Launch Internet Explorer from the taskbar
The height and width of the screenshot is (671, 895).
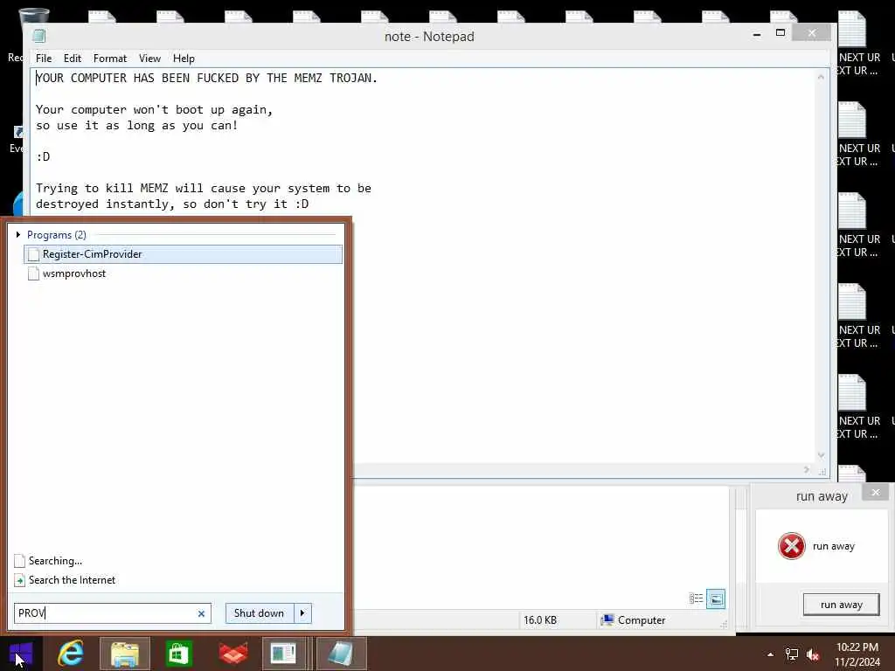point(71,654)
